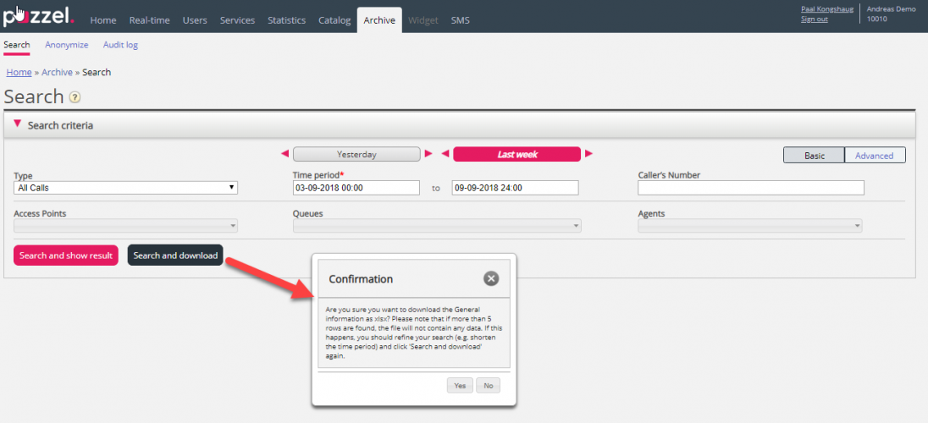The image size is (928, 423).
Task: Click the Sign out link
Action: (x=814, y=19)
